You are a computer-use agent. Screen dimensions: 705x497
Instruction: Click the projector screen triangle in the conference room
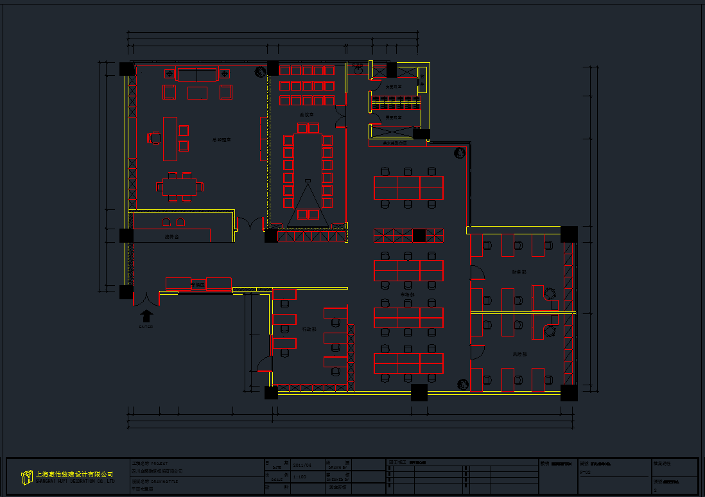[x=308, y=204]
